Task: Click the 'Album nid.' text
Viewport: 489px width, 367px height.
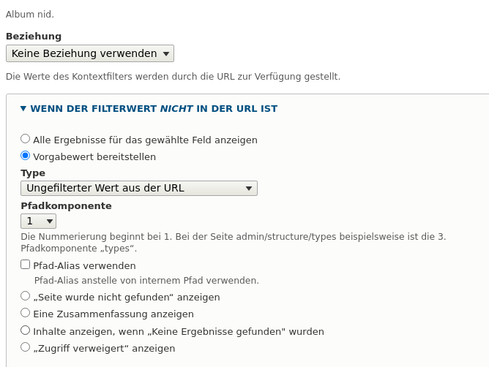Action: [30, 14]
